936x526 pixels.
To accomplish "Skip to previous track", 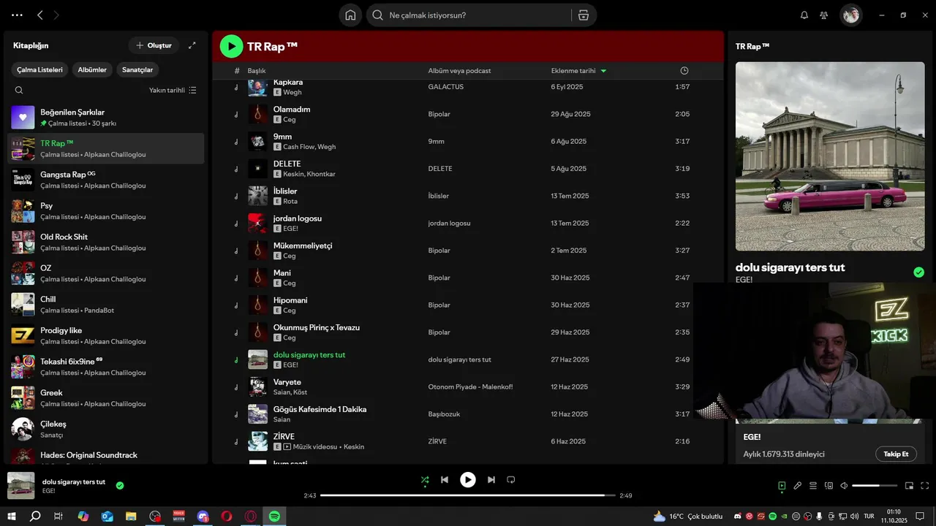I will tap(445, 480).
